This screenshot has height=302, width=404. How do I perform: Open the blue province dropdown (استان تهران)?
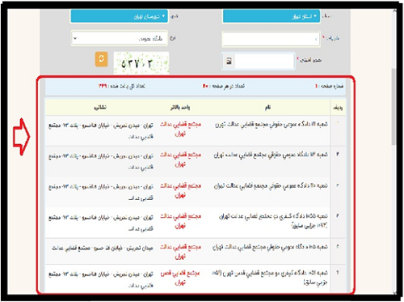pyautogui.click(x=271, y=16)
